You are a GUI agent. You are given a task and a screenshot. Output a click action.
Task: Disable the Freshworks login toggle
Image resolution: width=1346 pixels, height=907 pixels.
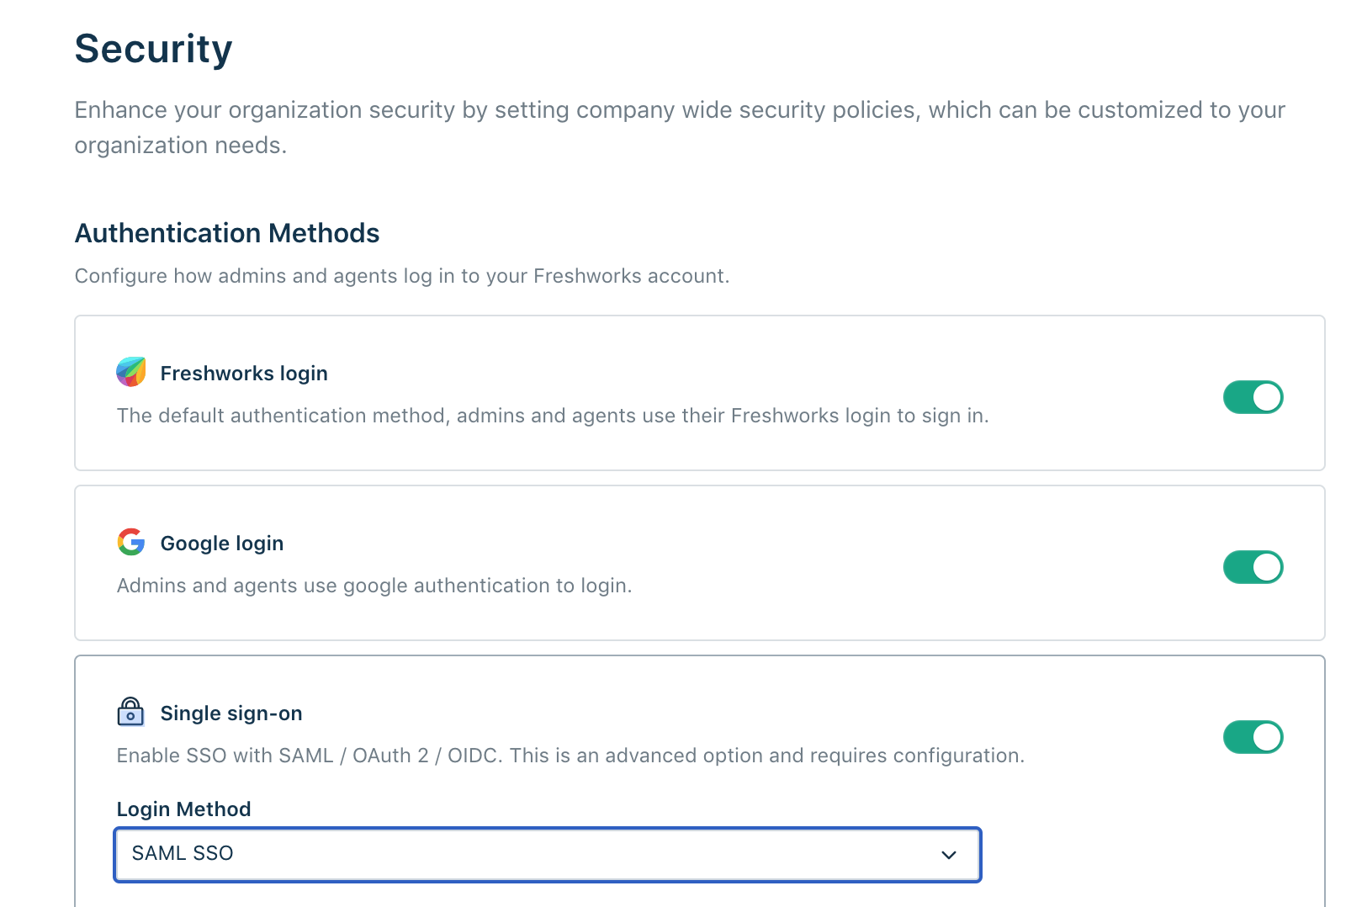tap(1253, 397)
